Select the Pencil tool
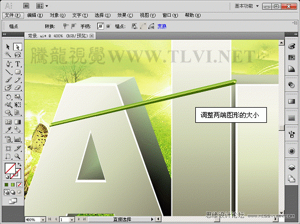This screenshot has height=224, width=300. click(x=17, y=80)
